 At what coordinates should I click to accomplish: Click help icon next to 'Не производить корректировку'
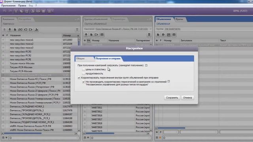pos(169,81)
